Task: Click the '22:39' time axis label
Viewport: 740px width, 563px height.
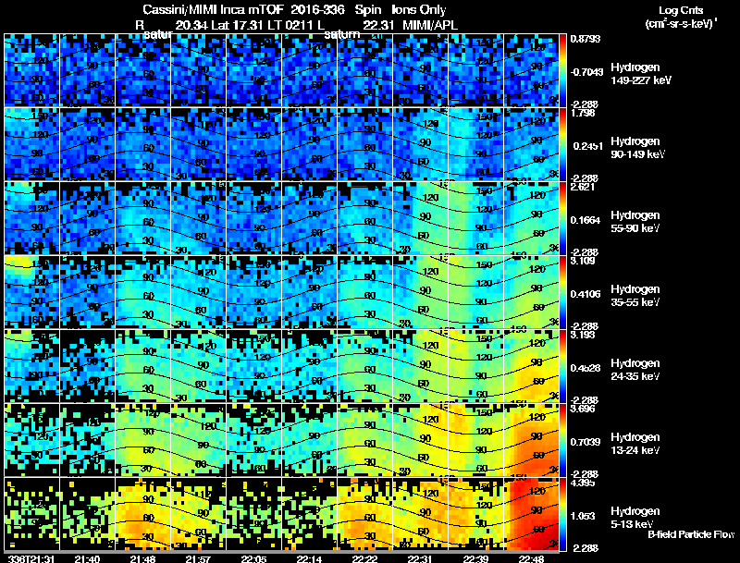Action: (475, 559)
